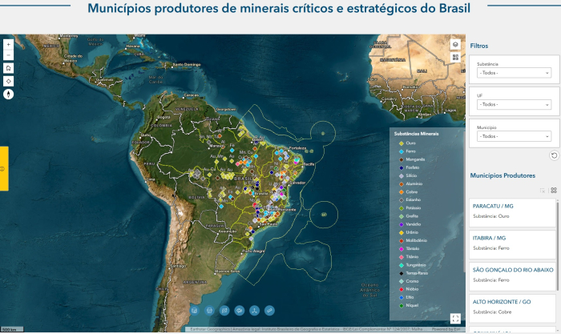Viewport: 561px width, 334px height.
Task: Click the Salvador label on map
Action: 297,183
